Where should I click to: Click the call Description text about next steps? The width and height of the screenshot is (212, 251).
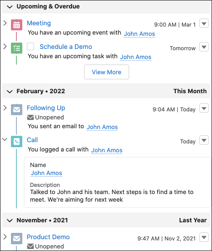coord(112,196)
